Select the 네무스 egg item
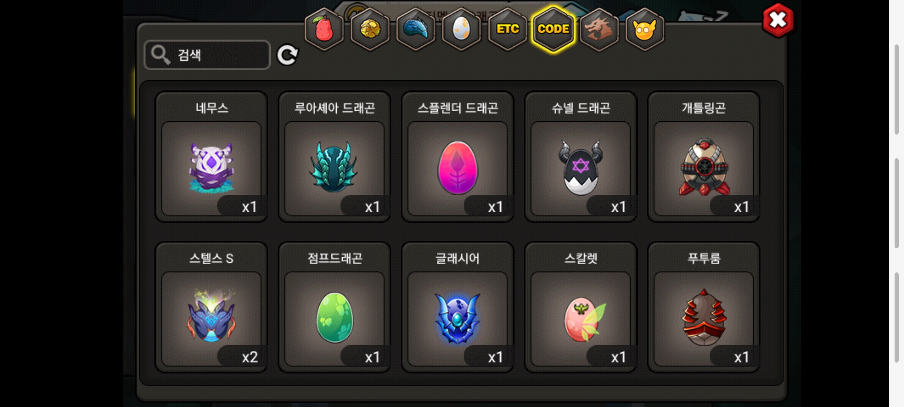This screenshot has height=407, width=904. (x=212, y=157)
